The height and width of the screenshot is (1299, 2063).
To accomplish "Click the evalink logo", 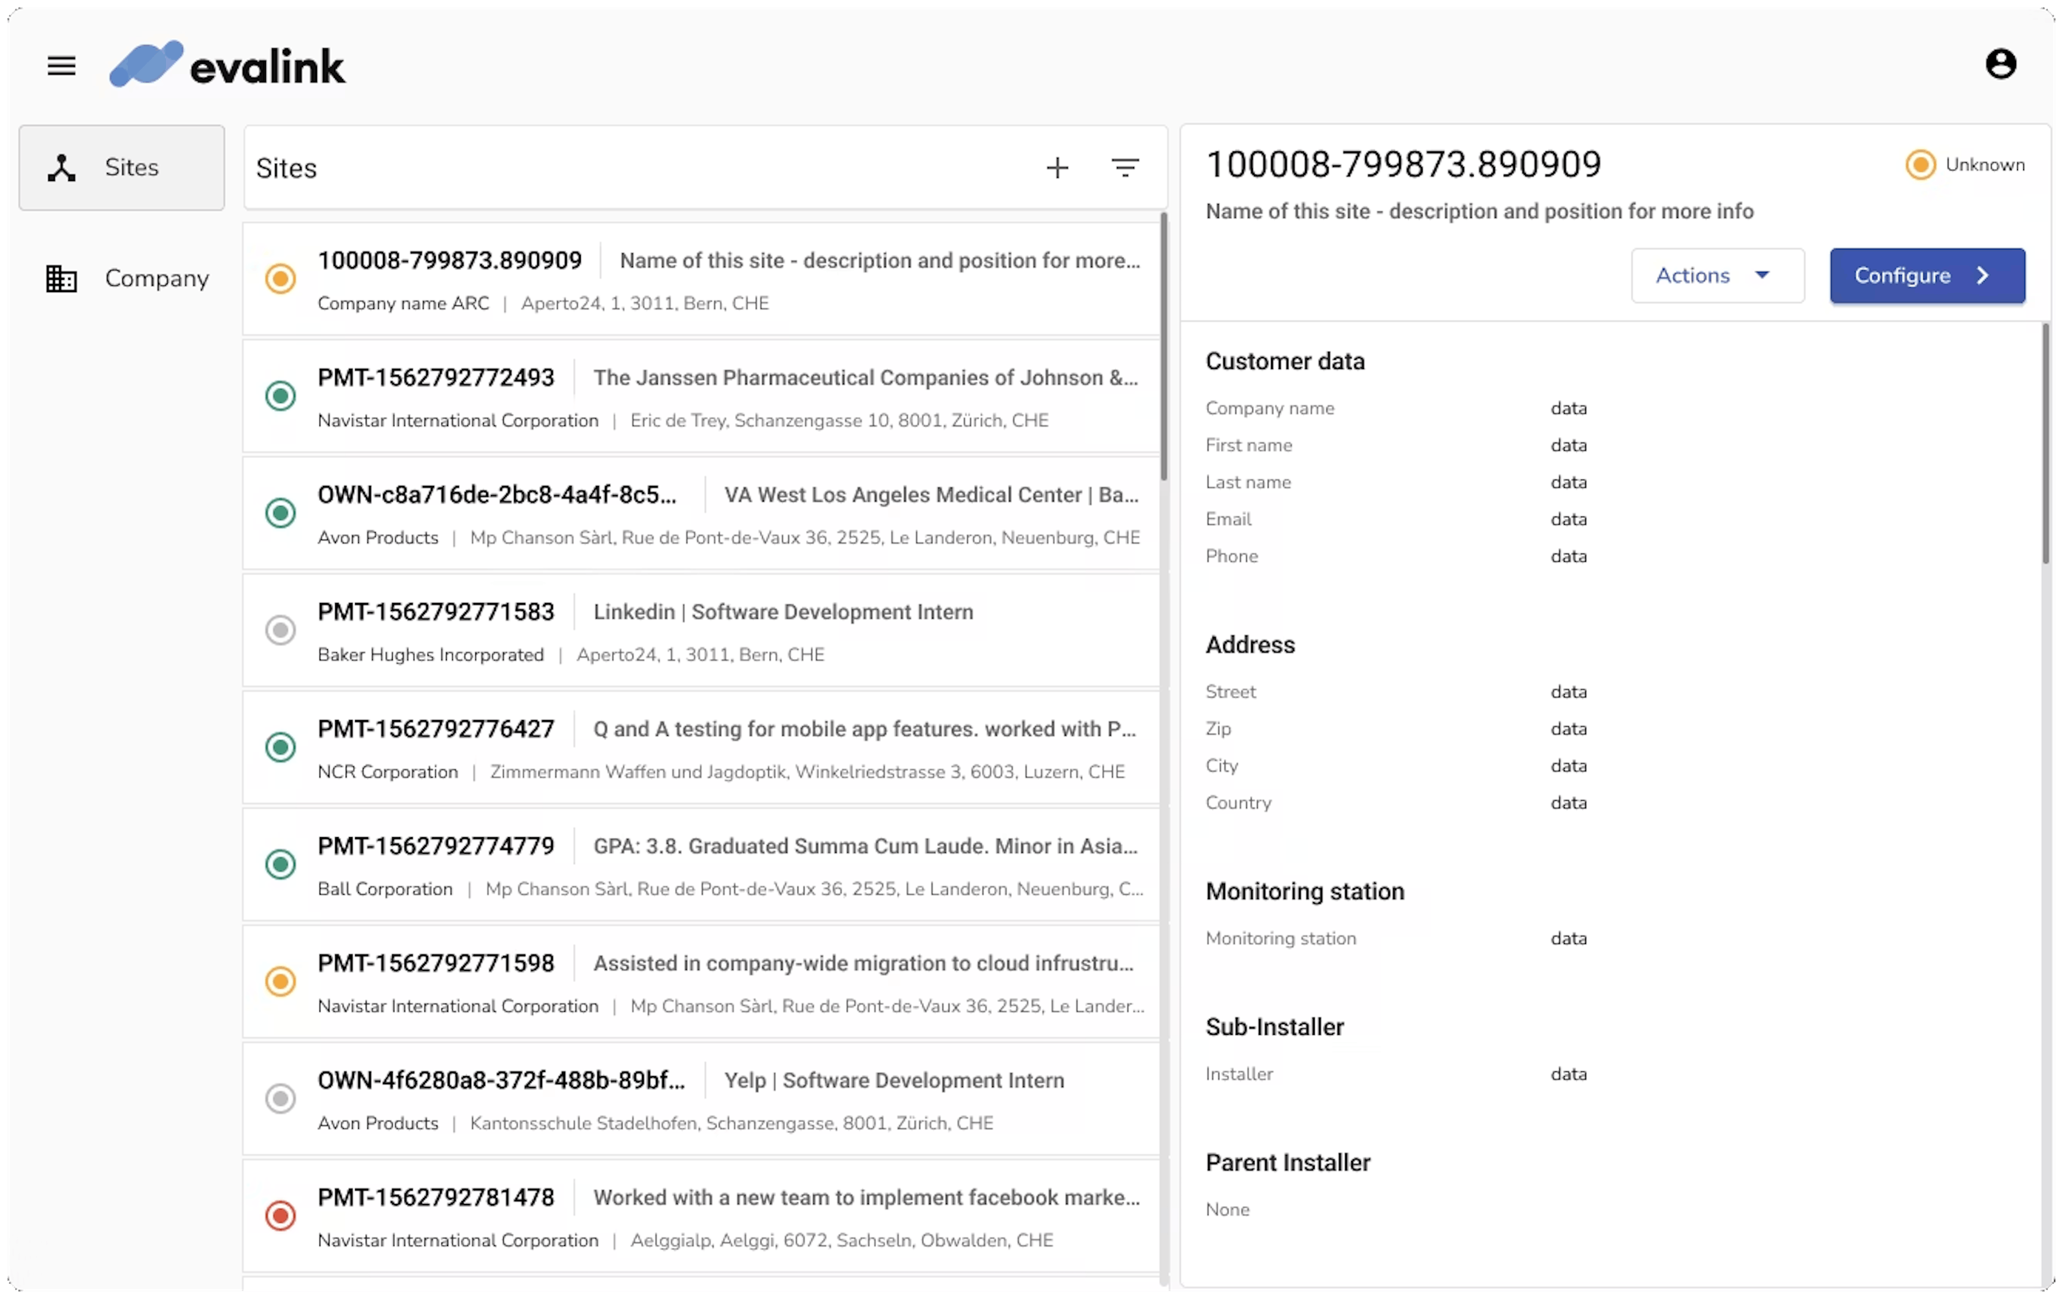I will [226, 64].
